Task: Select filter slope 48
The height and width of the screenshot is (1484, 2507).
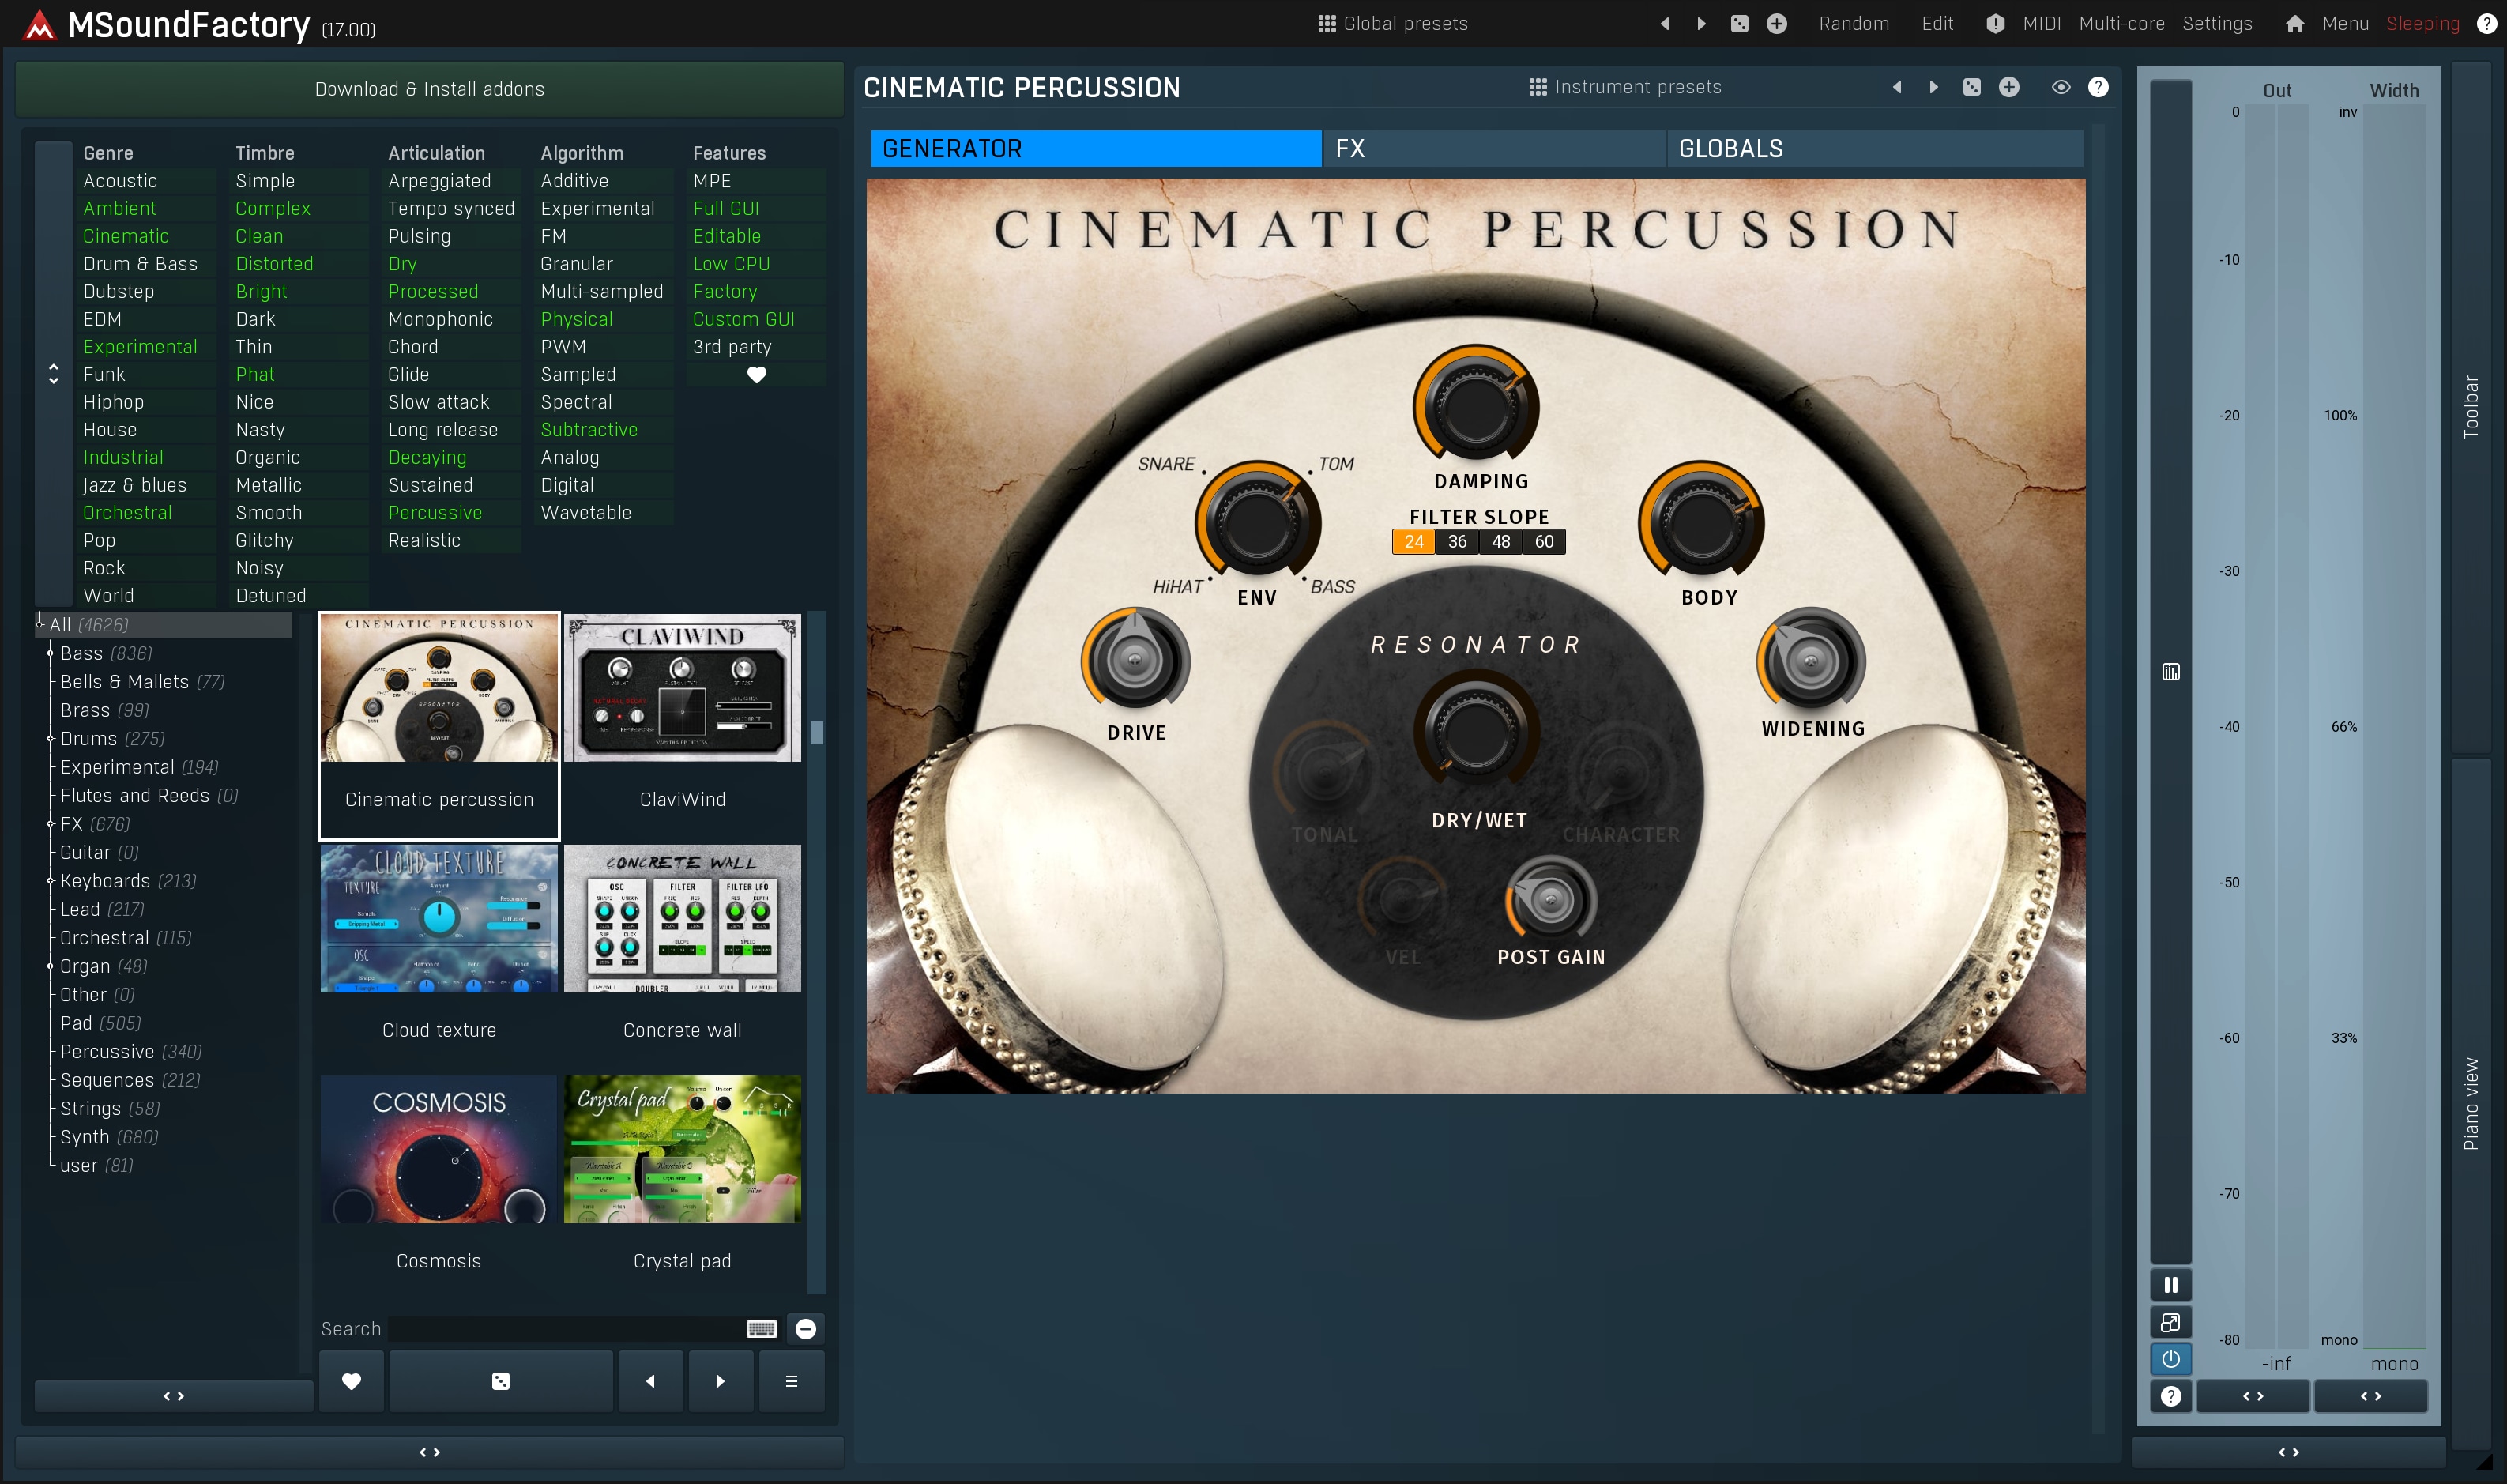Action: click(x=1500, y=542)
